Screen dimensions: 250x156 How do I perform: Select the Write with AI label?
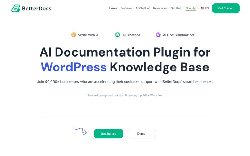coord(89,35)
